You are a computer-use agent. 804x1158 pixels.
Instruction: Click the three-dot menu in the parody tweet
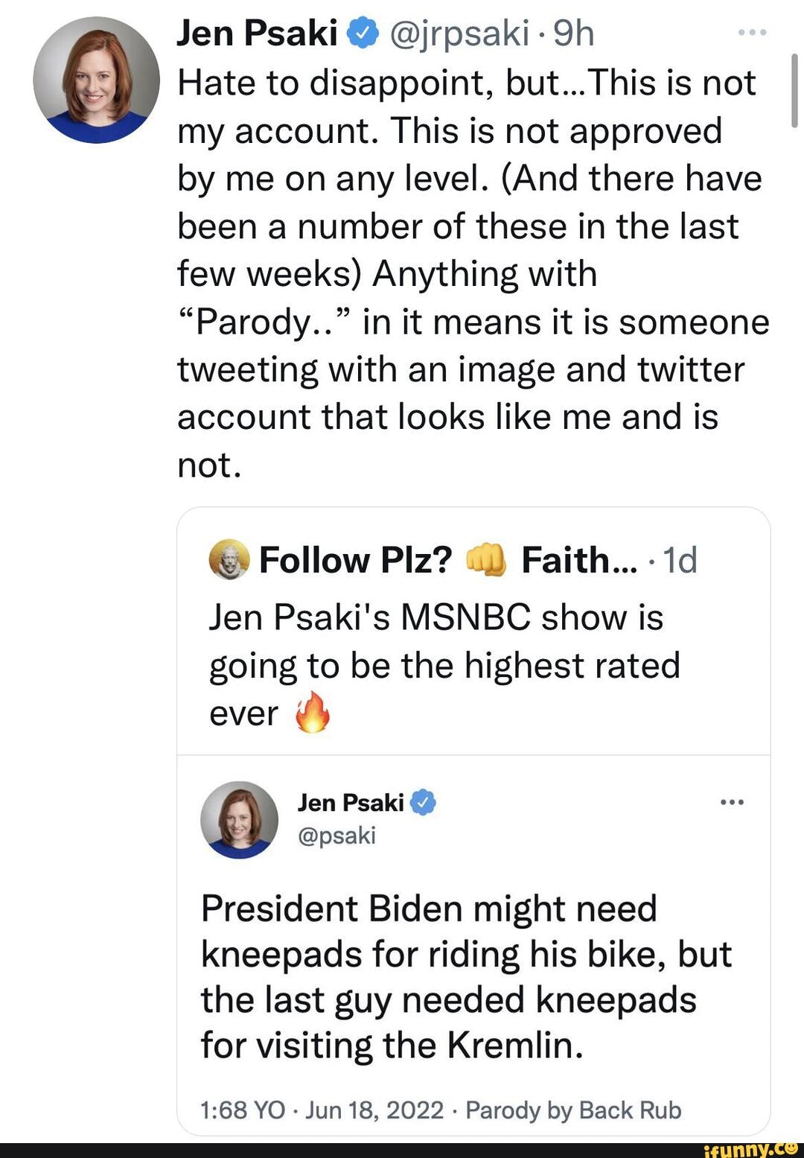tap(732, 802)
